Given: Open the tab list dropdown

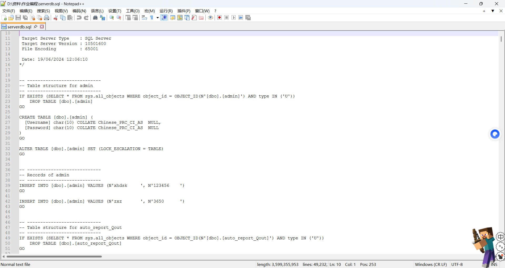Looking at the screenshot, I should coord(493,11).
